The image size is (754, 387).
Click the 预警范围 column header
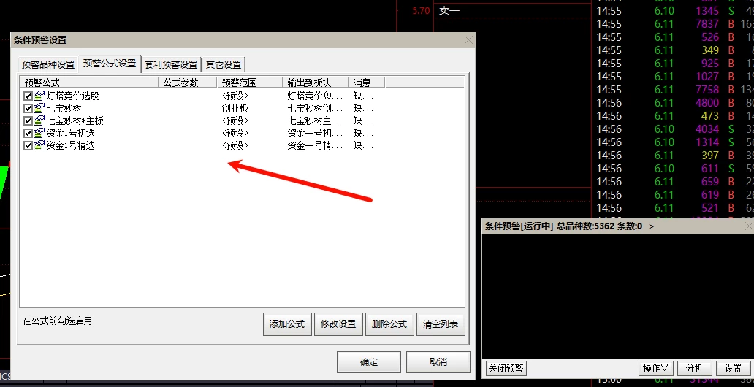[250, 83]
